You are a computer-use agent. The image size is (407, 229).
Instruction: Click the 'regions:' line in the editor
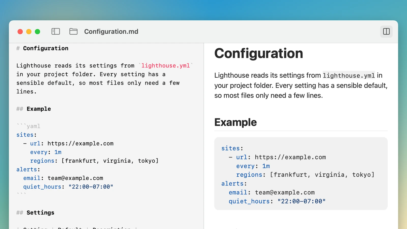tap(94, 161)
